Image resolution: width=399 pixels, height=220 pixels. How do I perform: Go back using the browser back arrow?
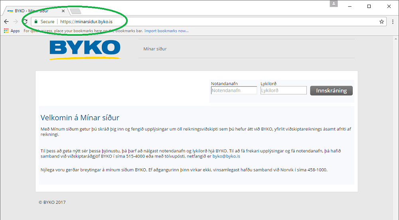(6, 21)
